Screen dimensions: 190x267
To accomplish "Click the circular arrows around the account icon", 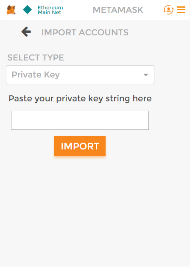I will [168, 9].
